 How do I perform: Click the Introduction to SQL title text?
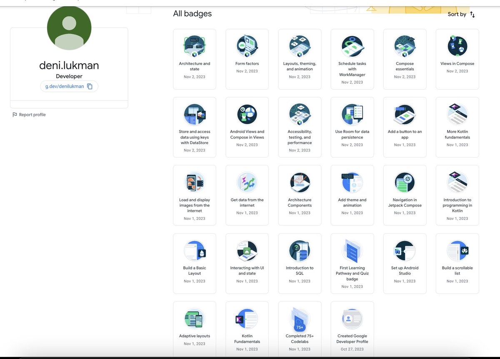coord(300,270)
